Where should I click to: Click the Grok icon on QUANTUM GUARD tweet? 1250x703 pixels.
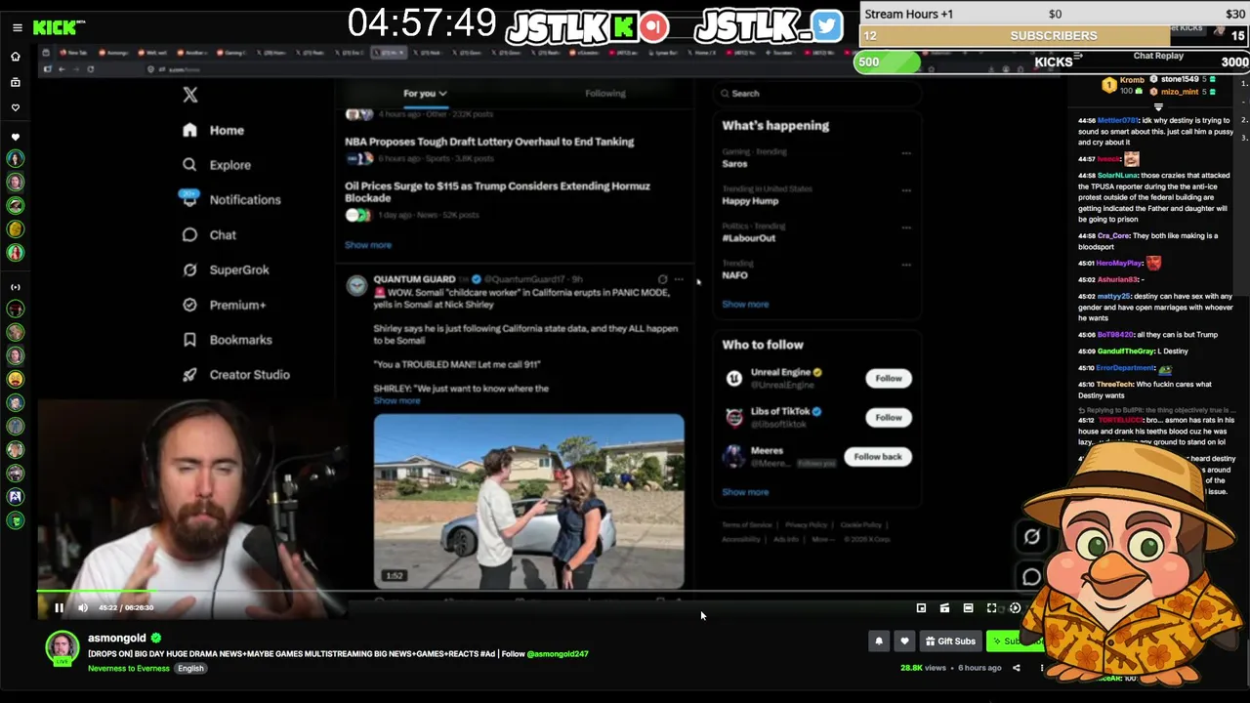pyautogui.click(x=662, y=279)
